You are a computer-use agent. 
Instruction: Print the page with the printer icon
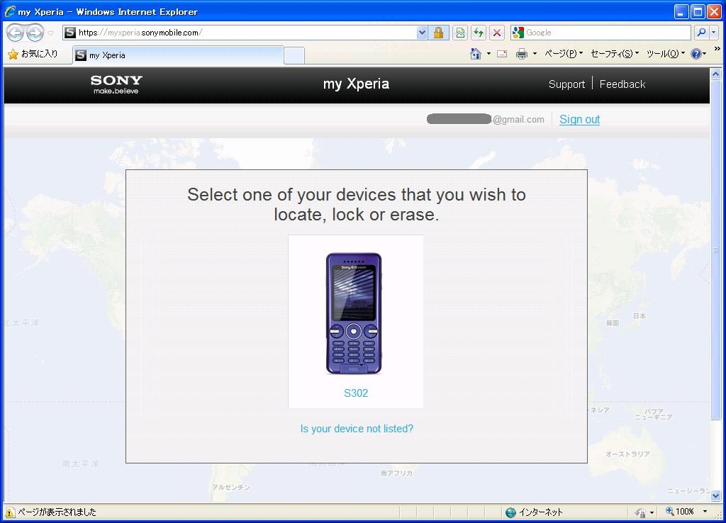click(522, 54)
